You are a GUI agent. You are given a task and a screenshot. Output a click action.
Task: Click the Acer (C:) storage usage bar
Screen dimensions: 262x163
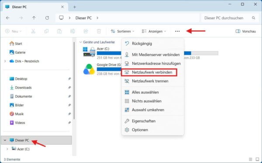pyautogui.click(x=109, y=53)
